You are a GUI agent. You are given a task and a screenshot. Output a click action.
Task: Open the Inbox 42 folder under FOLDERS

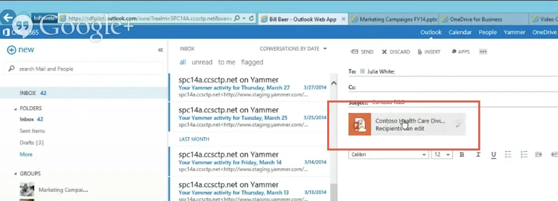pyautogui.click(x=31, y=119)
